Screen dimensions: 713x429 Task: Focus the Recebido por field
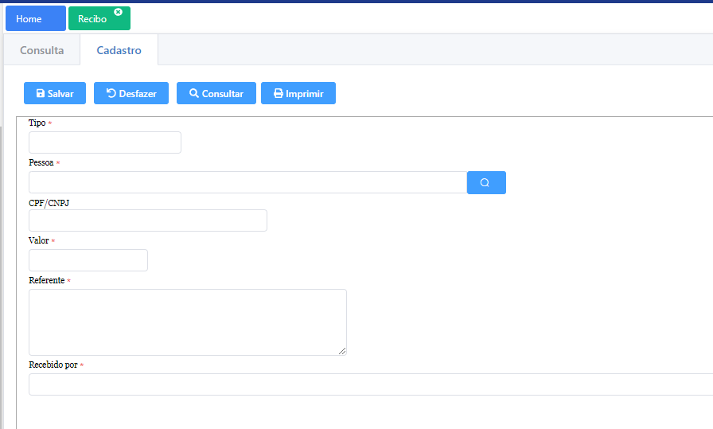coord(370,384)
